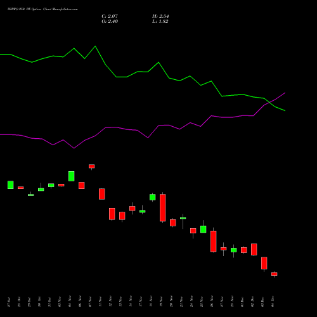Click the 07 Nov date label
Screen dimensions: 317x317
[90, 302]
